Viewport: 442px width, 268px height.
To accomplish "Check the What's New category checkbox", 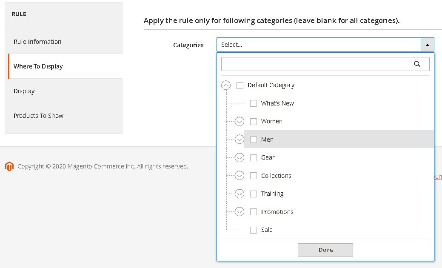I will pos(254,103).
